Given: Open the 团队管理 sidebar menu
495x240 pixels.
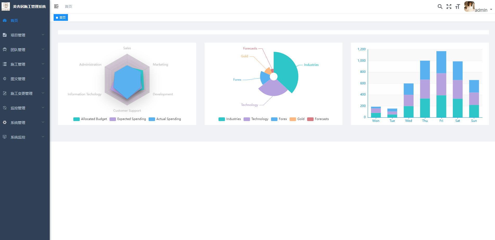Looking at the screenshot, I should pyautogui.click(x=25, y=50).
